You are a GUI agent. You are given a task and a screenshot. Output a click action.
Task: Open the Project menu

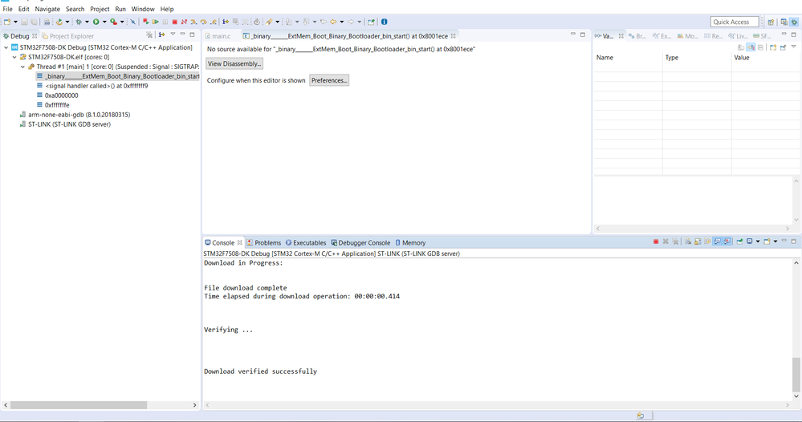click(100, 9)
